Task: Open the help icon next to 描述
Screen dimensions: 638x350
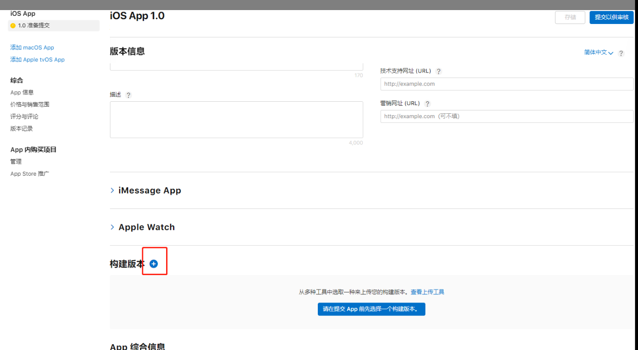Action: pyautogui.click(x=128, y=95)
